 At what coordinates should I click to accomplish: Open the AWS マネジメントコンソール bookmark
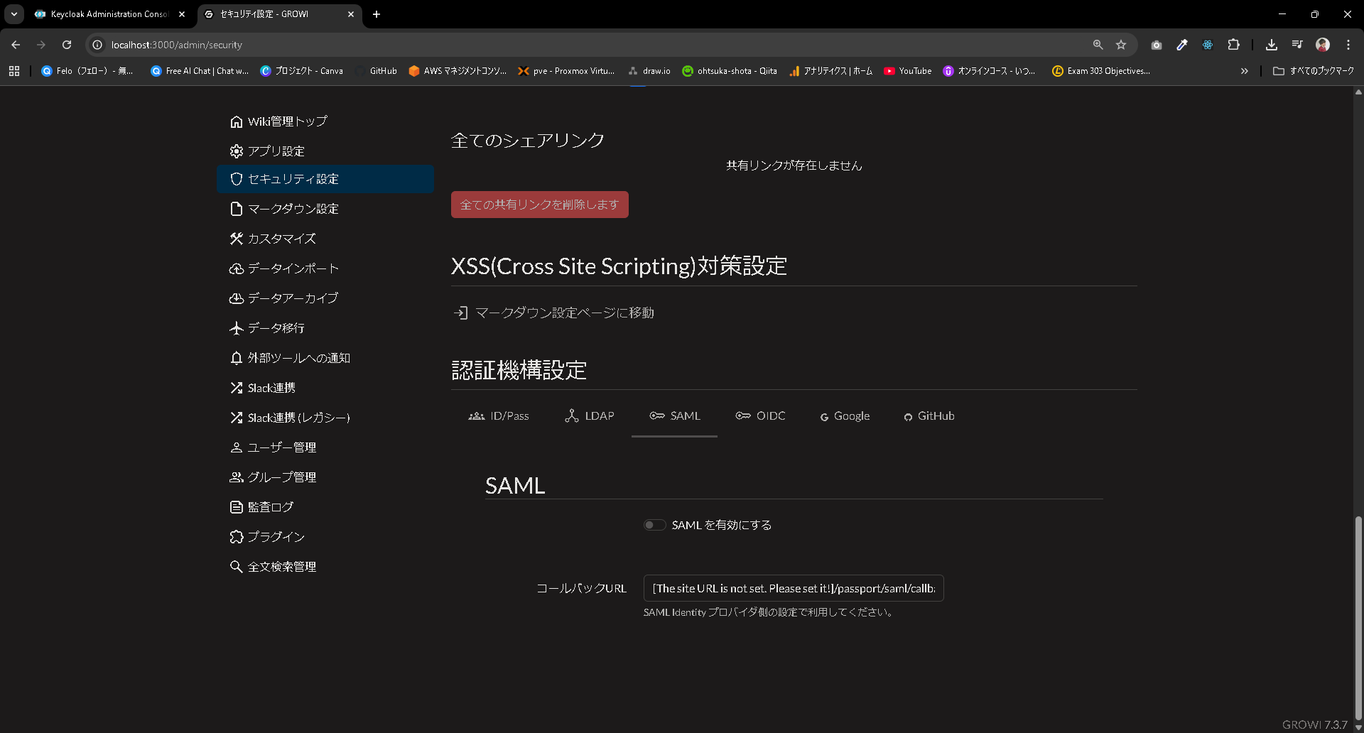coord(458,71)
